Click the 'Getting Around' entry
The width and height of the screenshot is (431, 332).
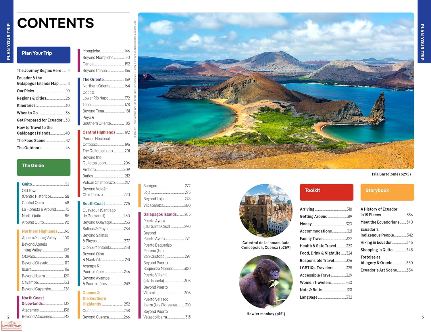326,217
